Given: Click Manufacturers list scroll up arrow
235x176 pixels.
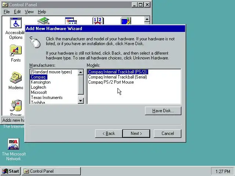Looking at the screenshot, I should [x=81, y=72].
